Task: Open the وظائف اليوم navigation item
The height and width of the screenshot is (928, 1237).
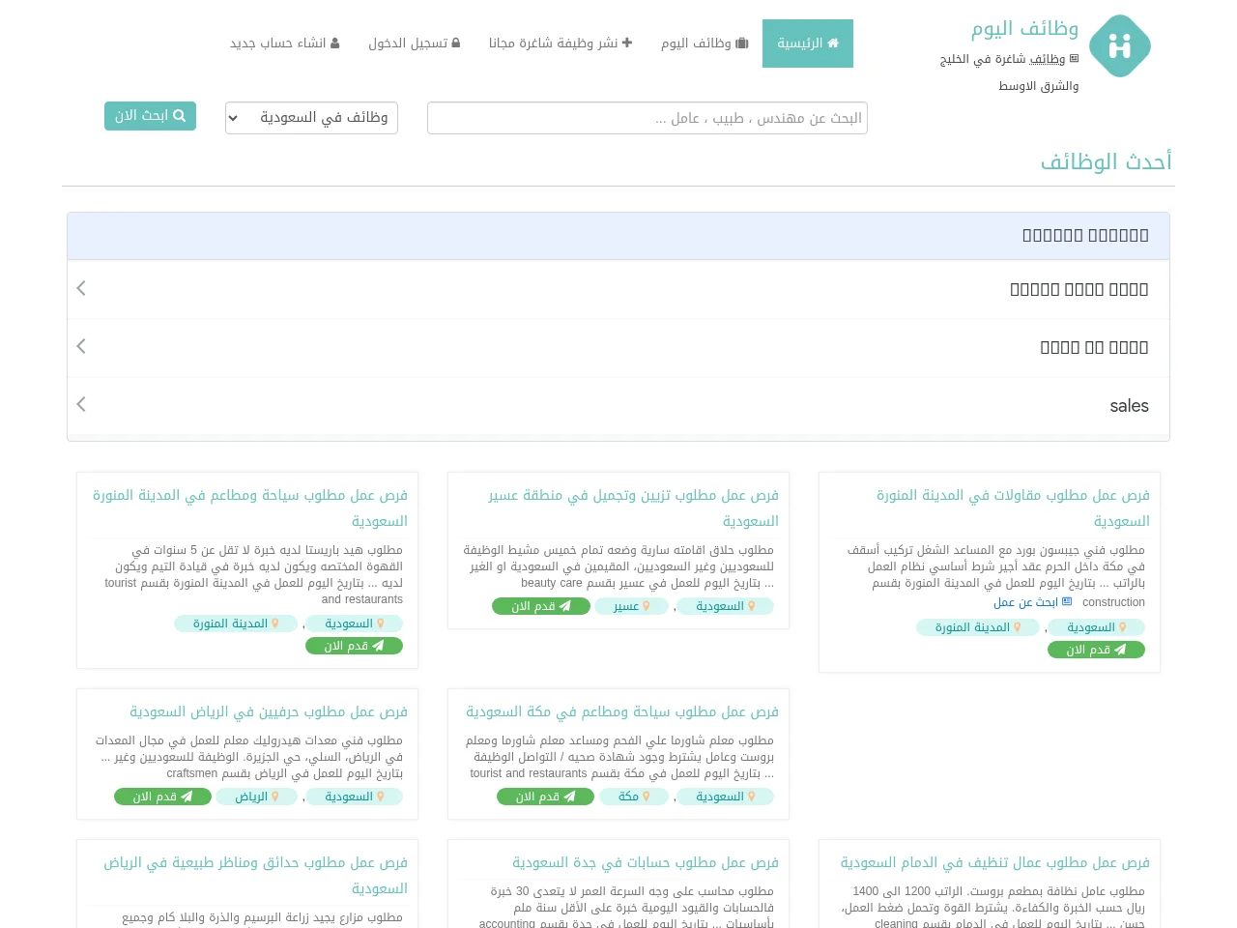Action: (705, 43)
